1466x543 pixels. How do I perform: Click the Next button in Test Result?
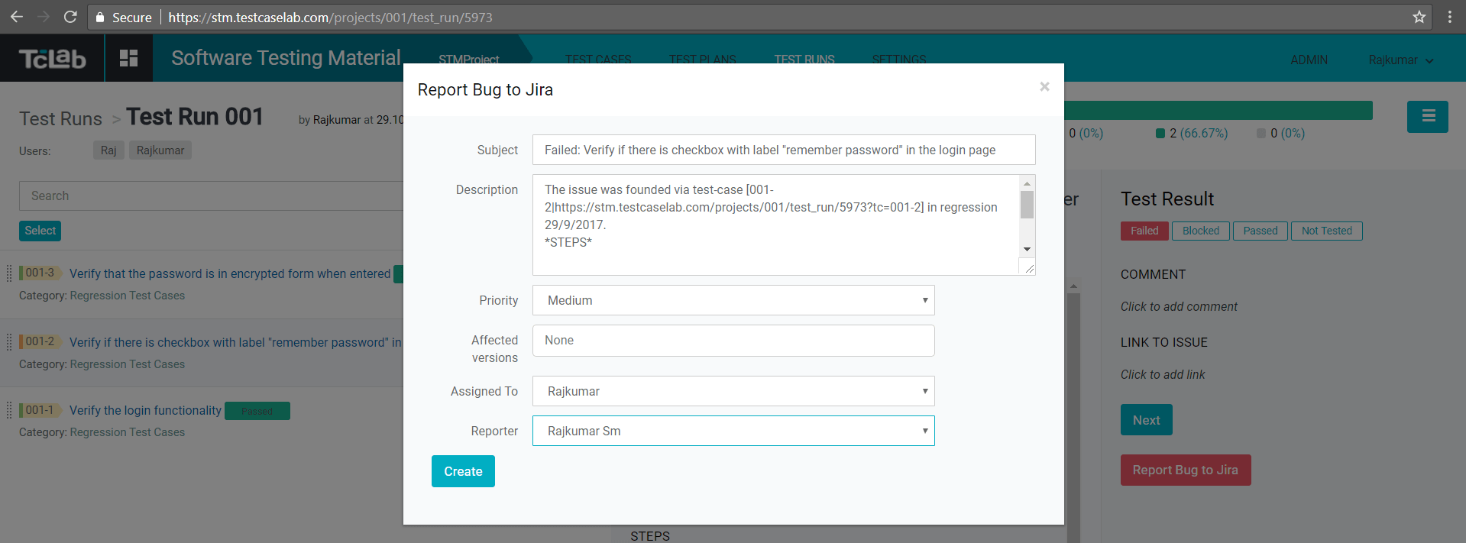1146,420
